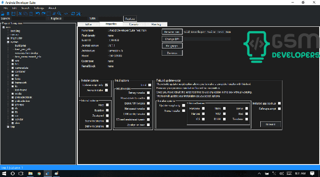Click the new file toolbar icon

[x=8, y=14]
